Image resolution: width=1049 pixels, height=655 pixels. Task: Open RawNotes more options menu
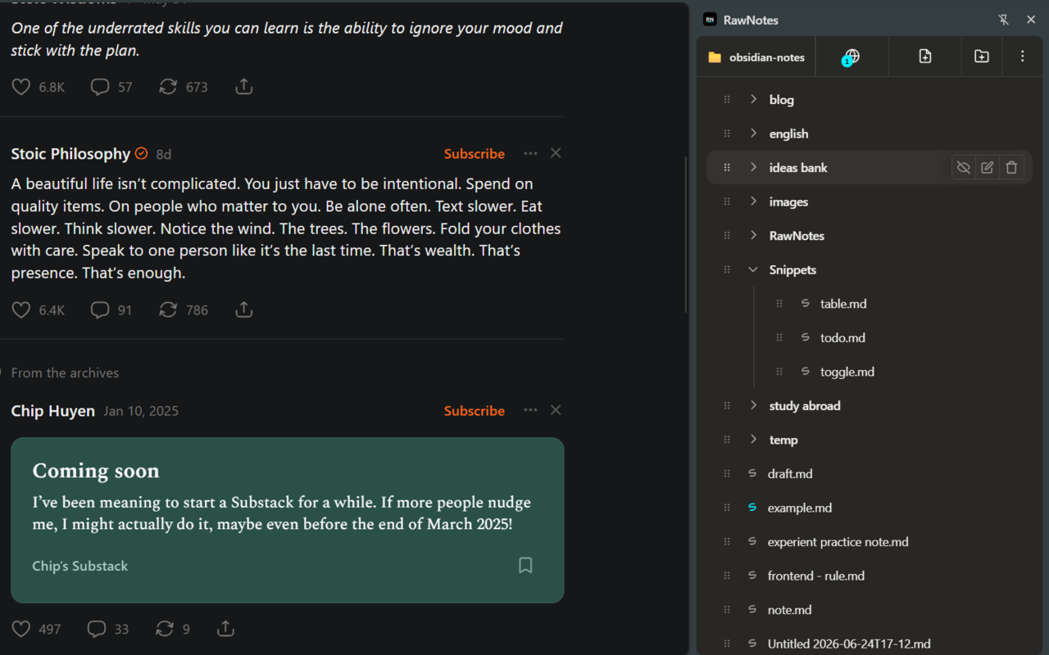pyautogui.click(x=1022, y=56)
